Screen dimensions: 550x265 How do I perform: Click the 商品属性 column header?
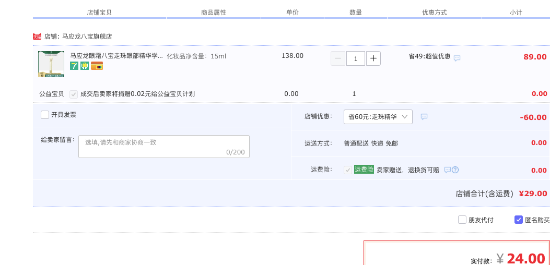(x=214, y=13)
